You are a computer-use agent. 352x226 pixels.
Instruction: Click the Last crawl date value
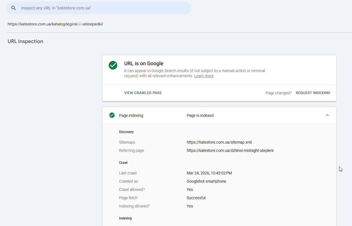point(209,173)
